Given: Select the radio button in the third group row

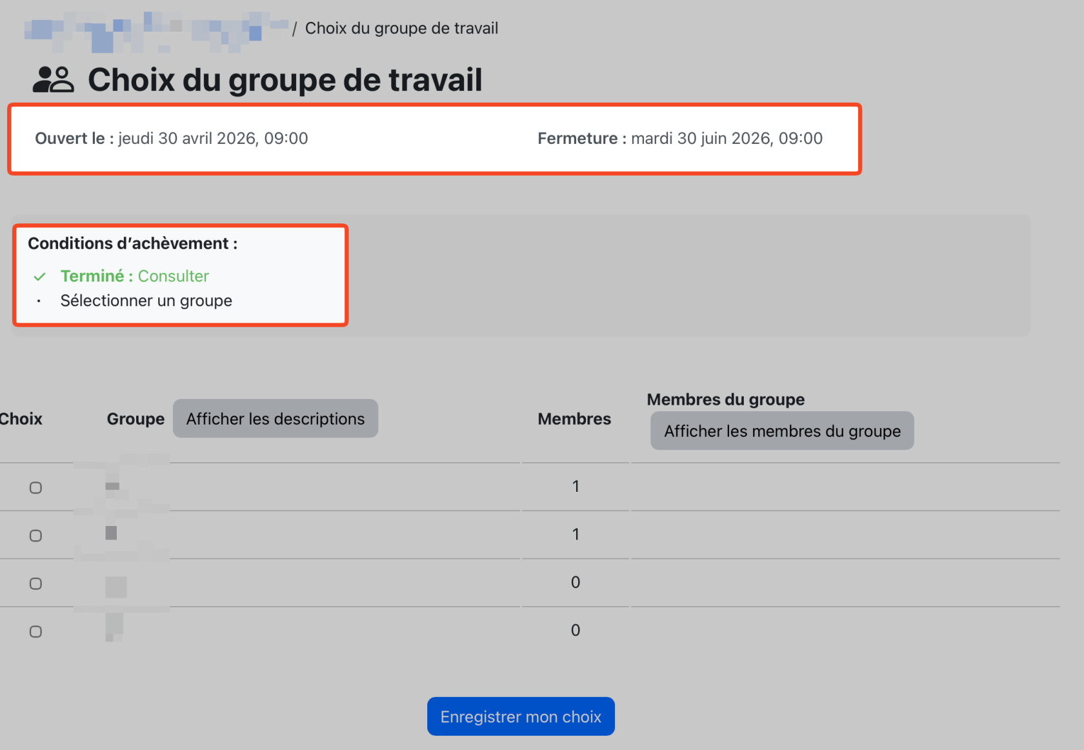Looking at the screenshot, I should [36, 583].
